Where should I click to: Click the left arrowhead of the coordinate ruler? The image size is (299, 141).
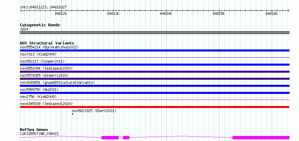point(21,11)
